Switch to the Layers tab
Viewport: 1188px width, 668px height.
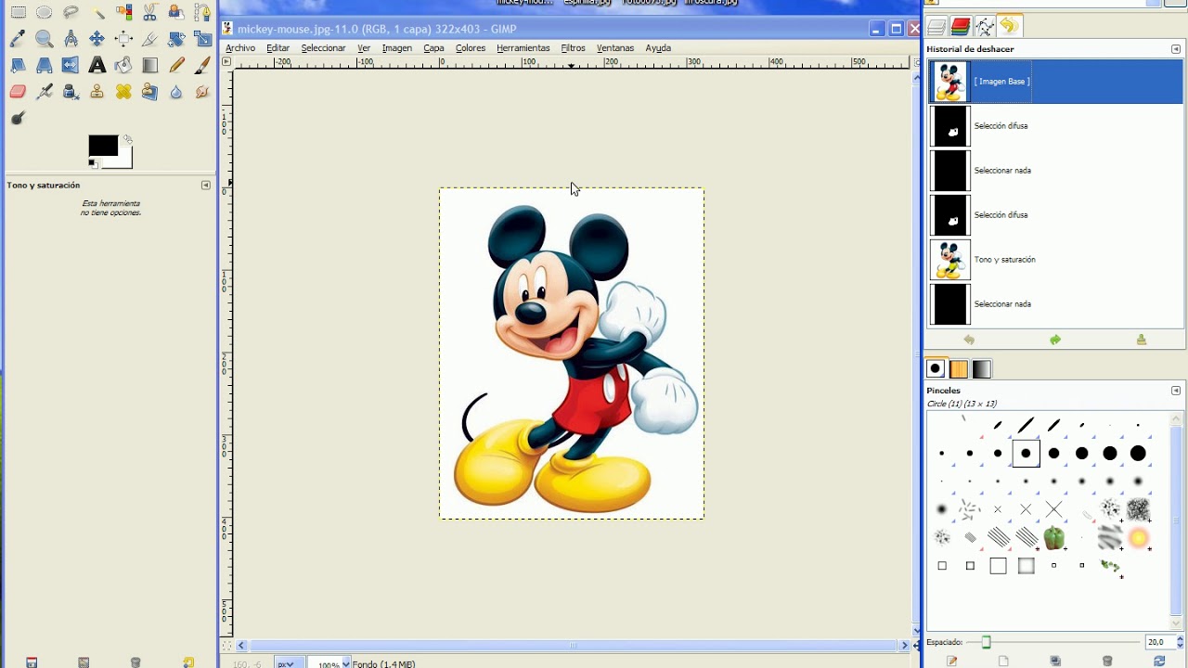click(x=936, y=26)
